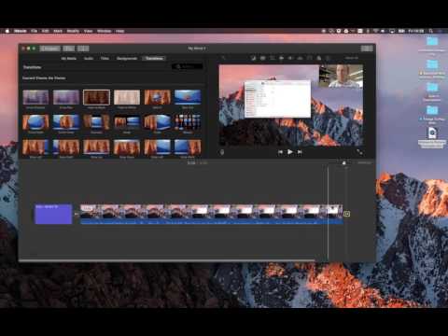The width and height of the screenshot is (448, 336).
Task: Click the transition icon after the last clip
Action: (346, 214)
